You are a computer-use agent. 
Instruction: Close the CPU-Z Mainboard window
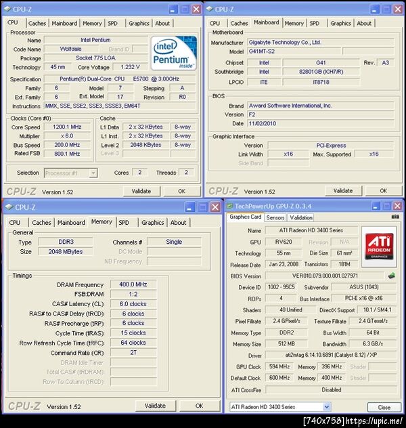(x=398, y=9)
